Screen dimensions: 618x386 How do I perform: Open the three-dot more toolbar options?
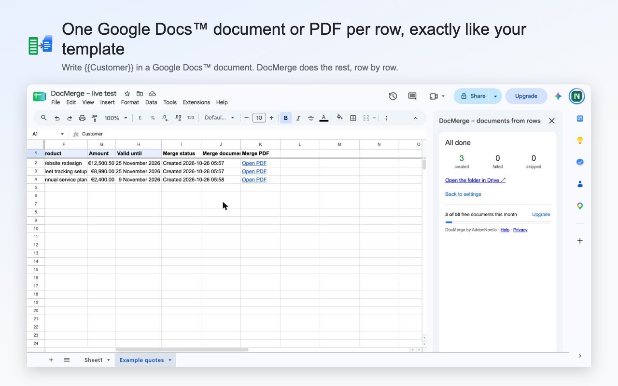coord(386,118)
